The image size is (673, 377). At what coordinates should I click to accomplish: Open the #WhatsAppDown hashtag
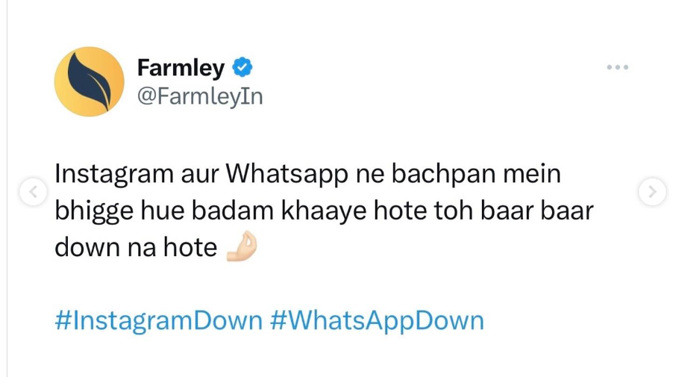[377, 321]
